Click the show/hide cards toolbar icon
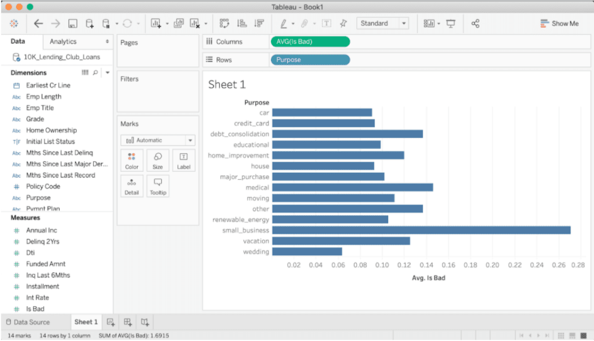 click(x=429, y=24)
